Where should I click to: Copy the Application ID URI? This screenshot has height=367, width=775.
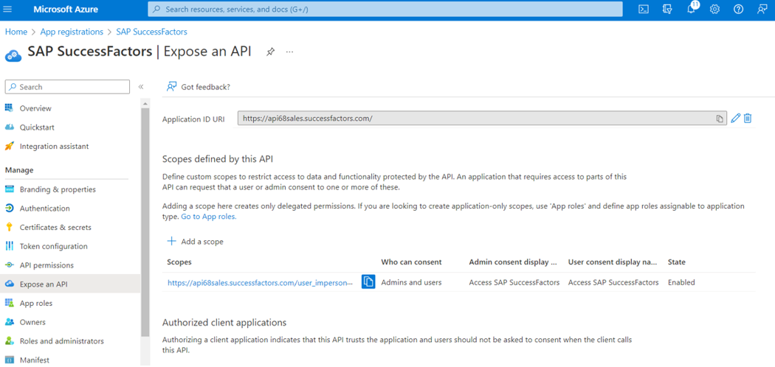point(720,119)
